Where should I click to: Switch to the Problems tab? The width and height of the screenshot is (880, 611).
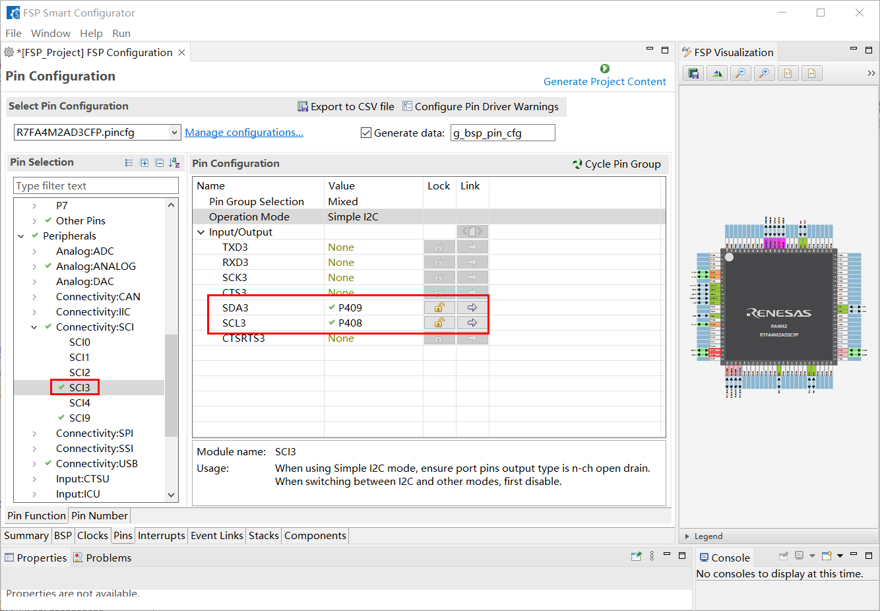pos(102,558)
